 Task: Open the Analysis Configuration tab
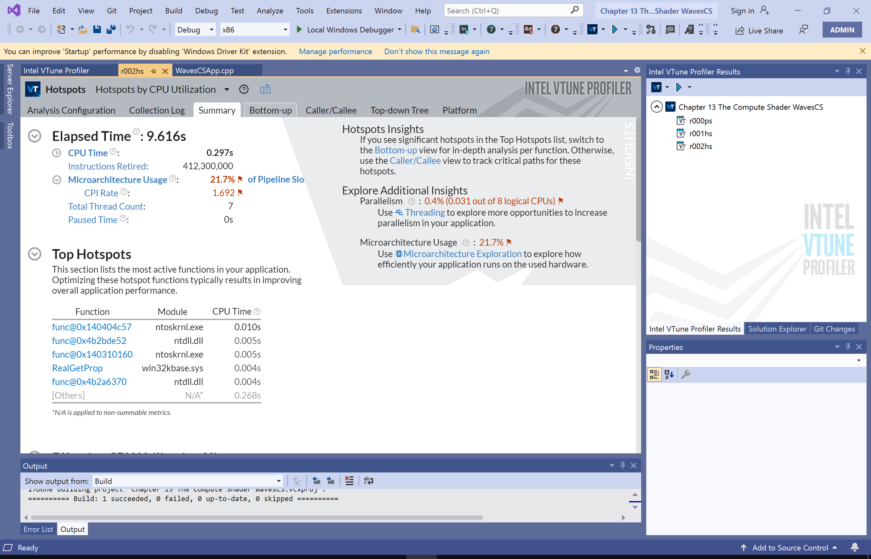pyautogui.click(x=71, y=110)
